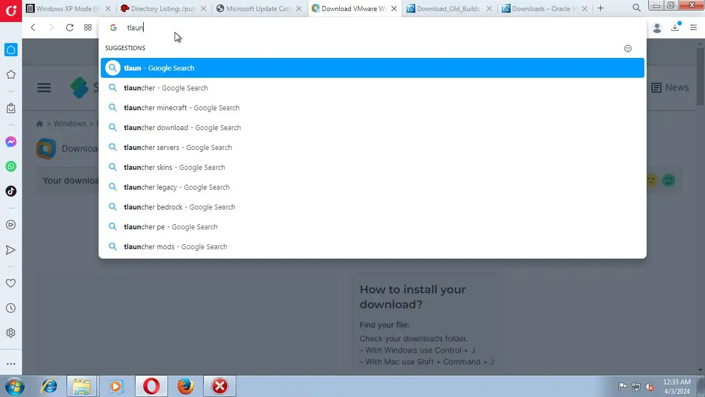705x397 pixels.
Task: Switch to Downloads – Oracle tab
Action: click(545, 8)
